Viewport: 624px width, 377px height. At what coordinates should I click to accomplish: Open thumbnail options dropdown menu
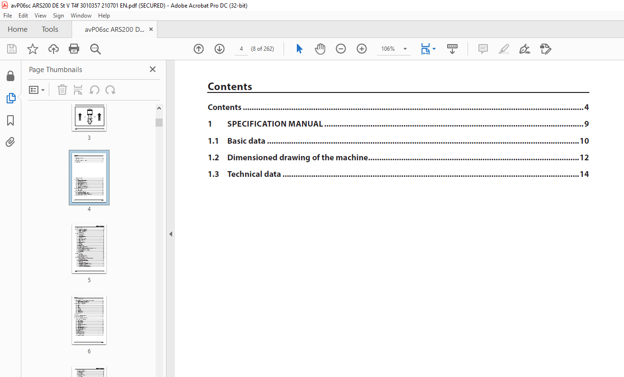[x=37, y=90]
